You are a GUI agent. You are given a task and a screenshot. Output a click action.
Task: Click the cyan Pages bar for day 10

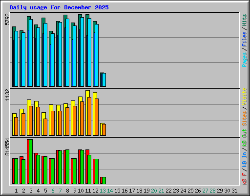click(x=82, y=52)
